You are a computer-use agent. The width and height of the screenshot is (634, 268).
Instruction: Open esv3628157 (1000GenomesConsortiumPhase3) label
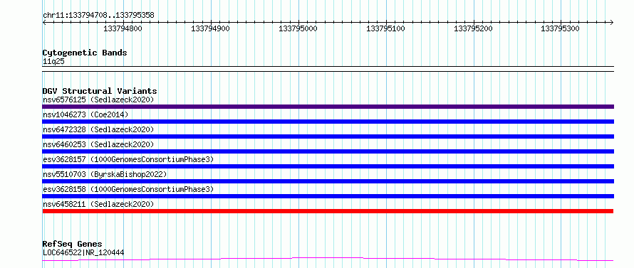(x=128, y=159)
